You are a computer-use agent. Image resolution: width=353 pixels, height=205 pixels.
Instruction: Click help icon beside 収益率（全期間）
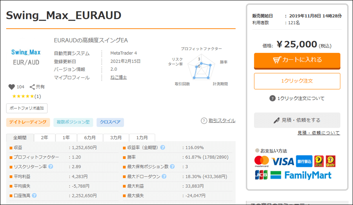tap(162, 147)
